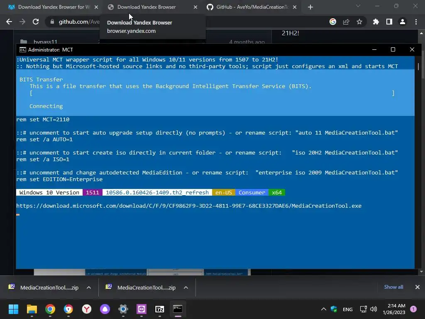Image resolution: width=425 pixels, height=319 pixels.
Task: Click the lock icon in the address bar
Action: click(52, 22)
